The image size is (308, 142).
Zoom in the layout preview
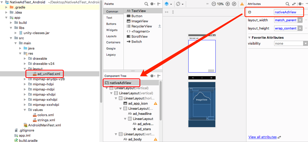[228, 4]
